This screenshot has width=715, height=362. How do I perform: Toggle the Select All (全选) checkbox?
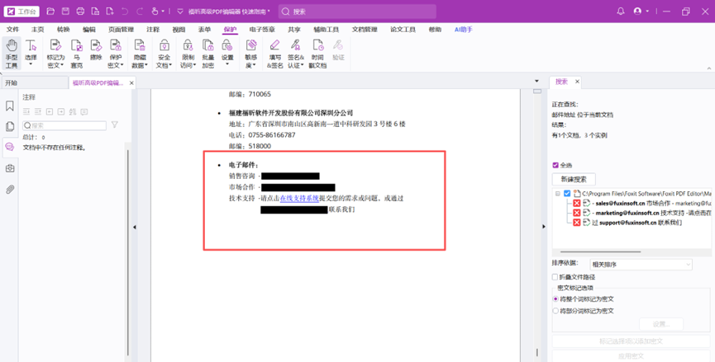(x=555, y=166)
